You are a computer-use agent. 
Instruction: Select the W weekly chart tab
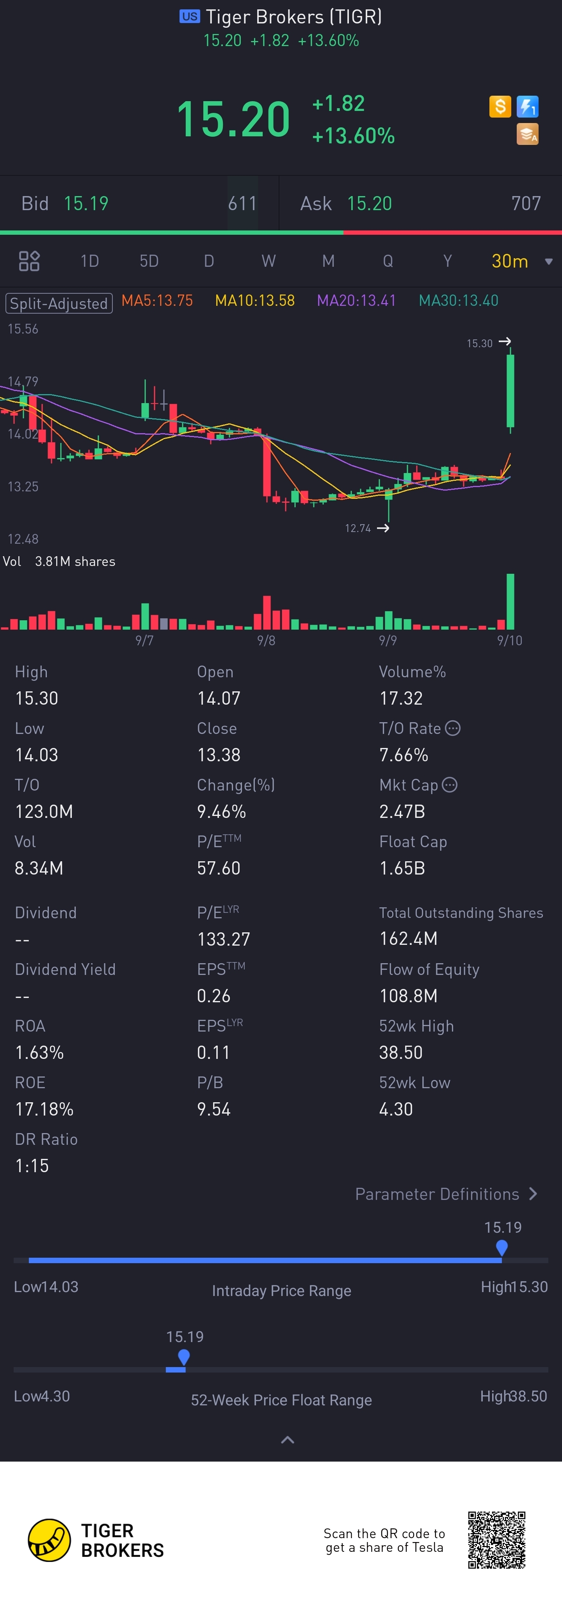269,261
